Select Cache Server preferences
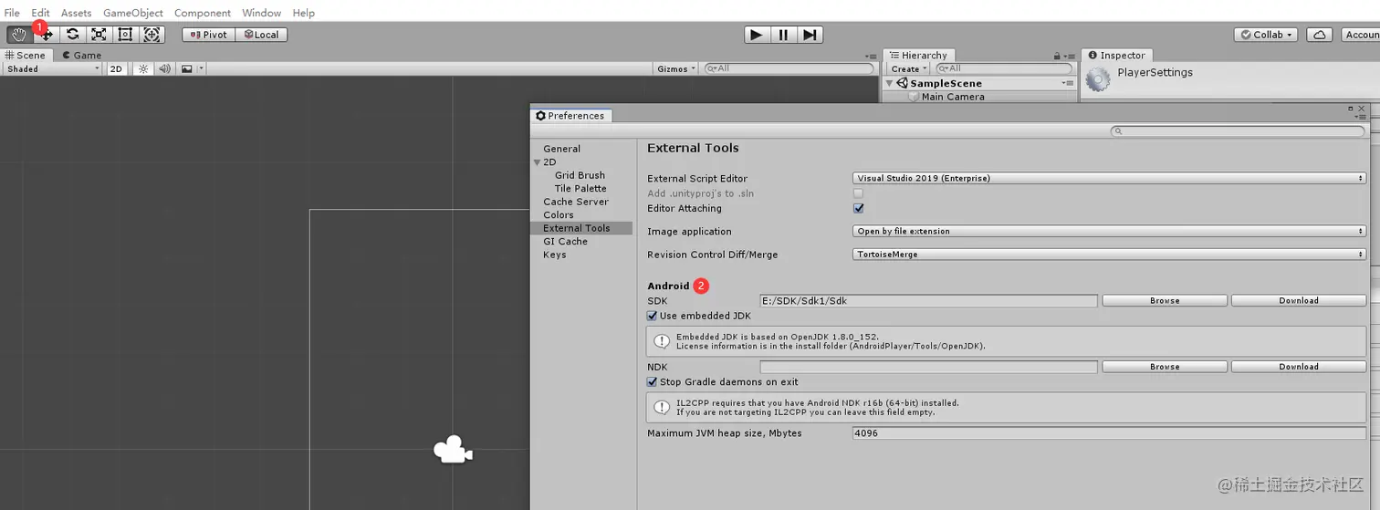 tap(575, 202)
